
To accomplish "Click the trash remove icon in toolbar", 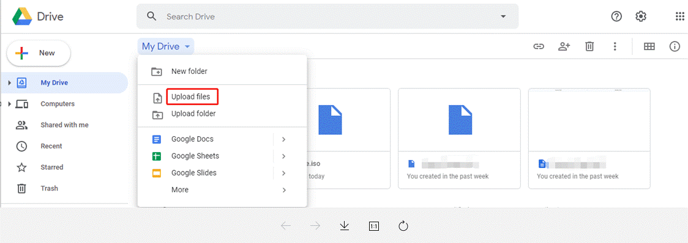I will coord(589,46).
